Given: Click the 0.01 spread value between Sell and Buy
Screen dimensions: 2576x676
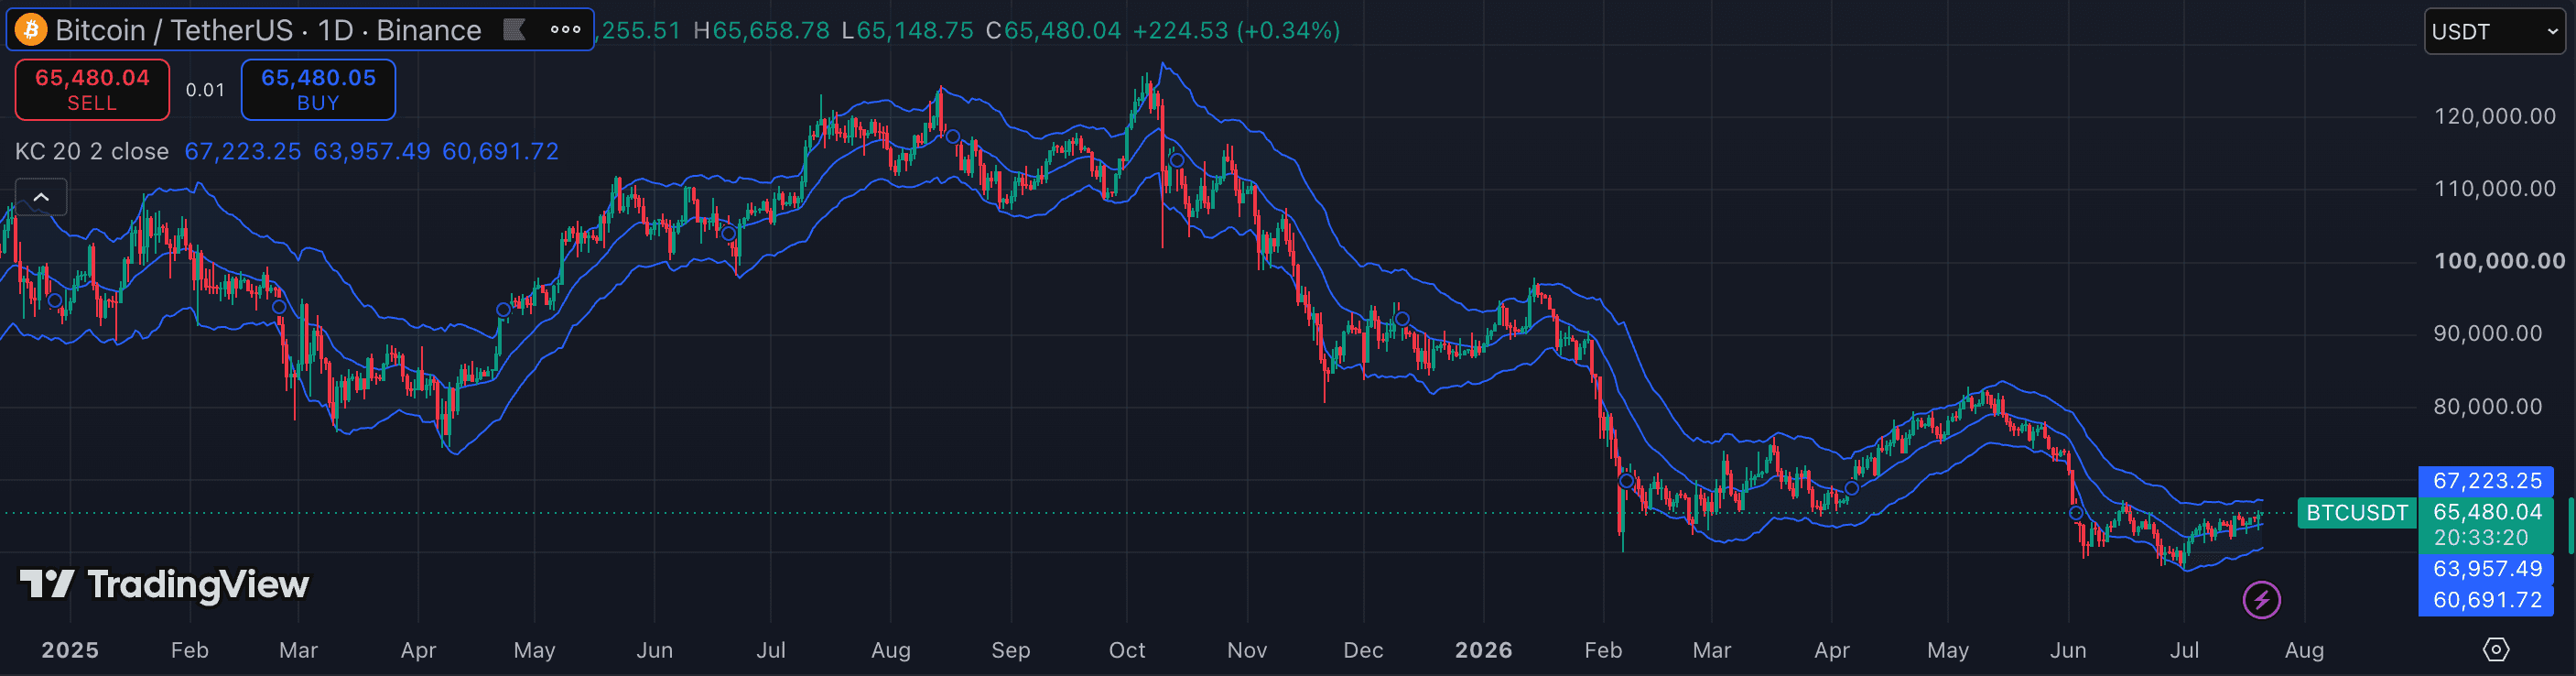Looking at the screenshot, I should [x=205, y=90].
